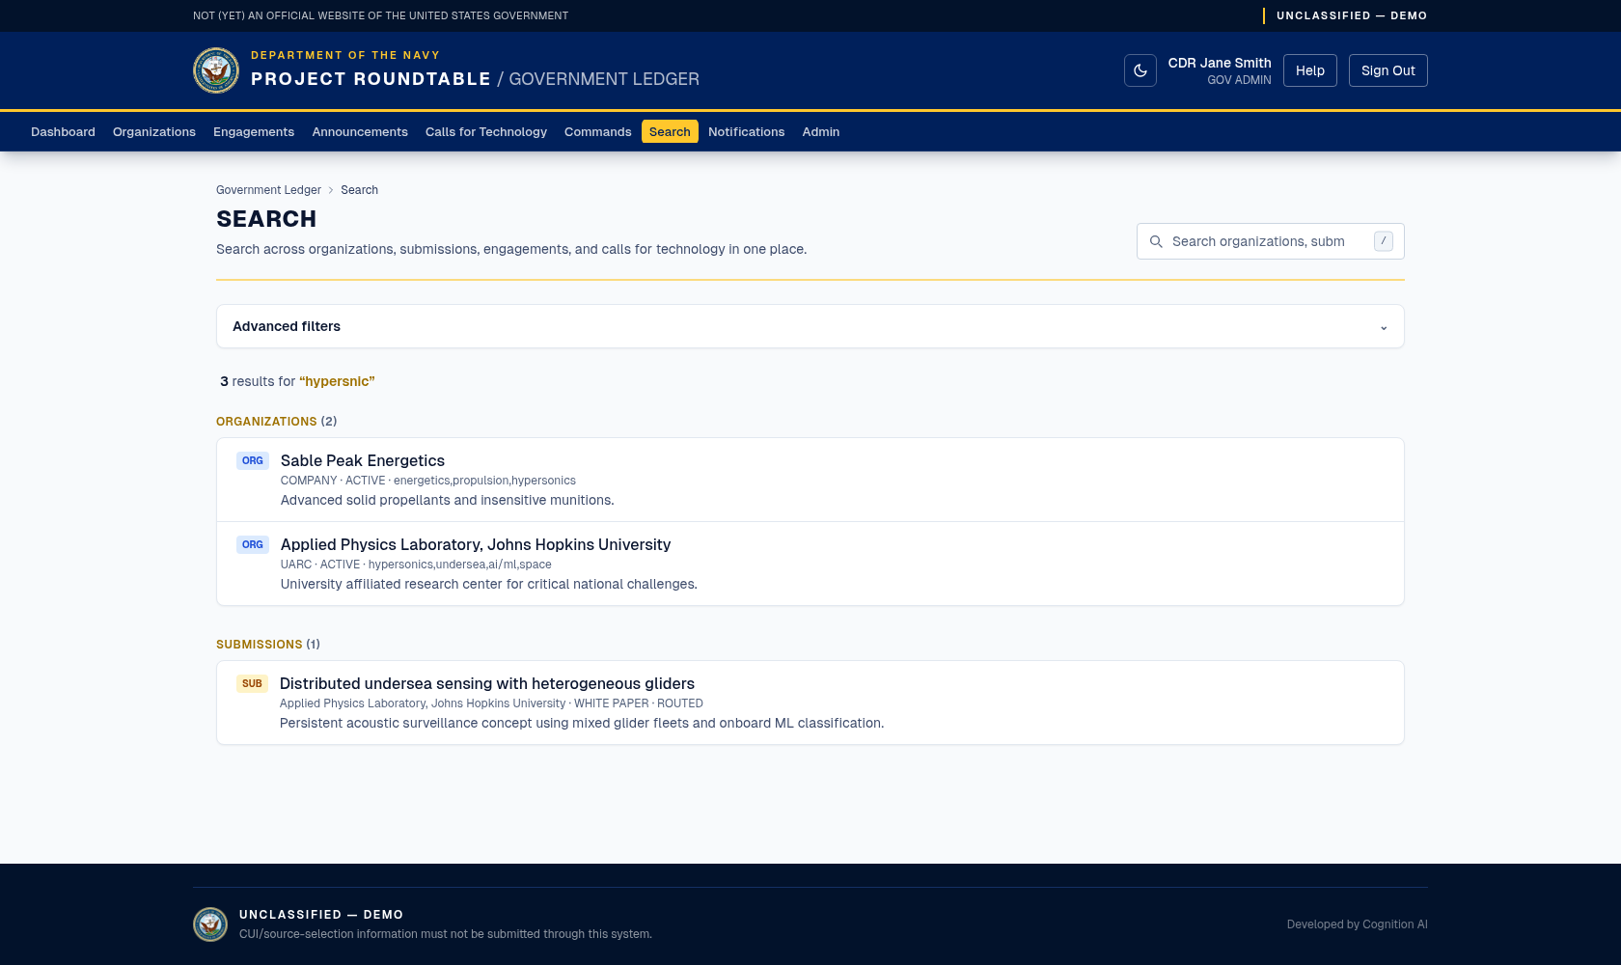1621x965 pixels.
Task: Open the Notifications tab
Action: pos(747,132)
